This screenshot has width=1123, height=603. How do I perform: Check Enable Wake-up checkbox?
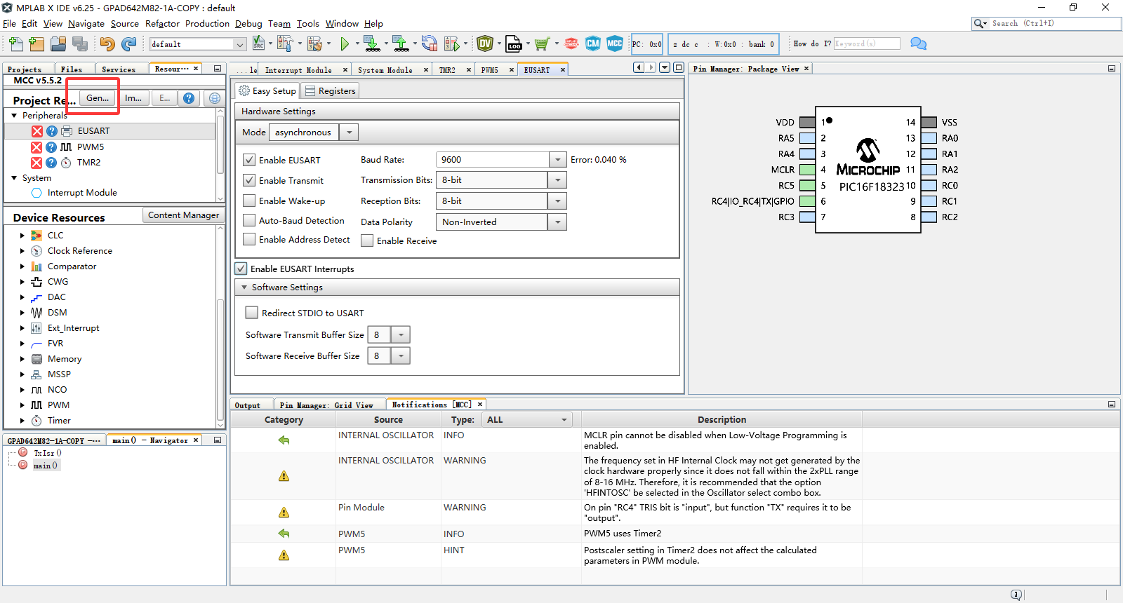pyautogui.click(x=249, y=201)
